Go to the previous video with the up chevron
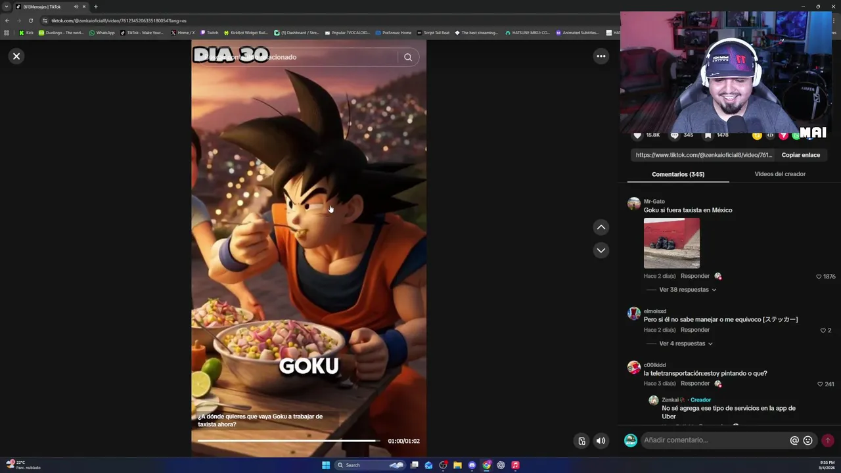This screenshot has width=841, height=473. point(601,227)
